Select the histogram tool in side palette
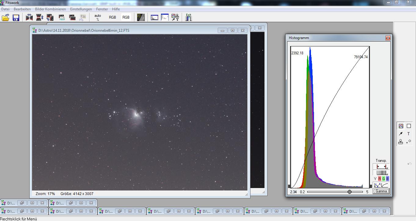The image size is (416, 221). (x=401, y=126)
